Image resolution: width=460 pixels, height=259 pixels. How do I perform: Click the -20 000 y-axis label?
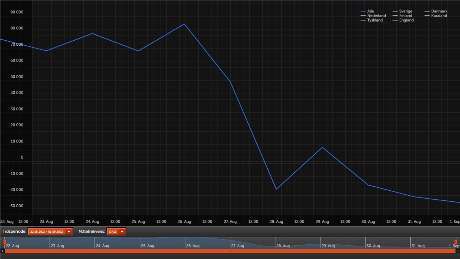[x=17, y=190]
